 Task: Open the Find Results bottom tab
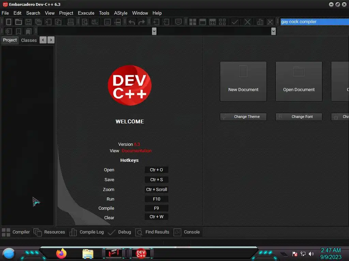[152, 232]
